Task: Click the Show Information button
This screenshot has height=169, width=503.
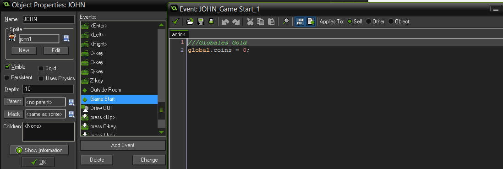Action: (39, 150)
